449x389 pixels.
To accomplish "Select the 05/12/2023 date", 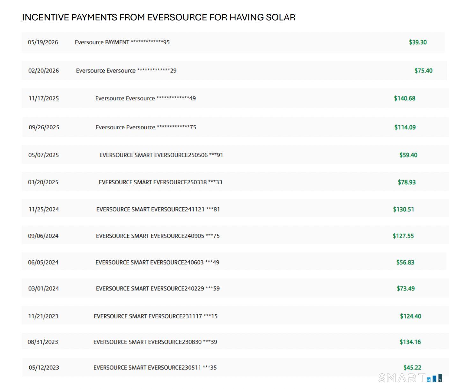I will 44,368.
